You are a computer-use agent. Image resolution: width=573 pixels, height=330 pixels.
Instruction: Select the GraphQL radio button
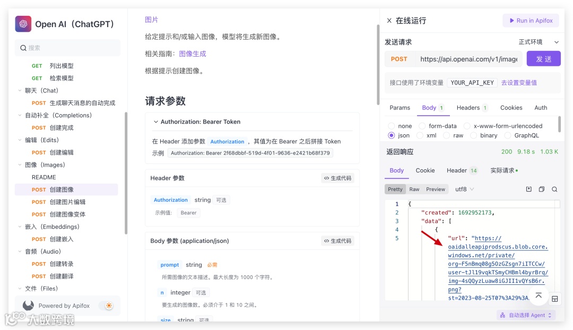click(x=508, y=136)
